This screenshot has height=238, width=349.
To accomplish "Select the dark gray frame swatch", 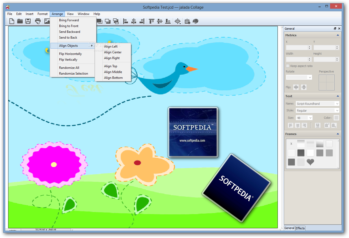I will coord(301,153).
